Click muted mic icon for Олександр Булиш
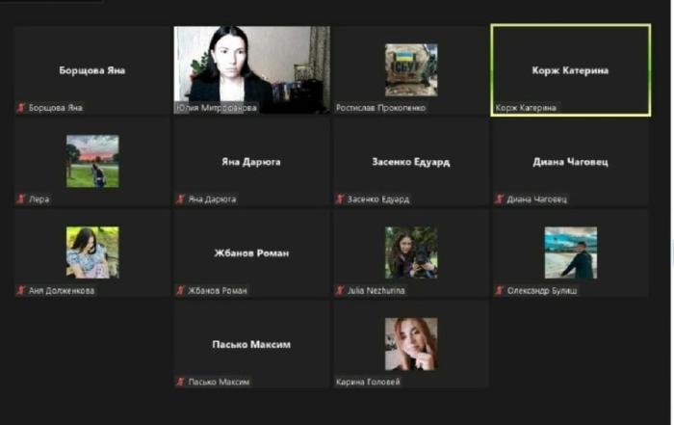This screenshot has height=425, width=674. pos(500,290)
